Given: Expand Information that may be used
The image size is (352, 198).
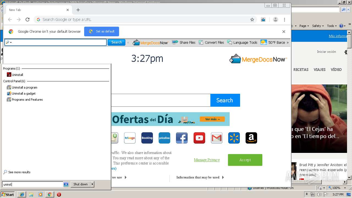Looking at the screenshot, I should pyautogui.click(x=200, y=177).
